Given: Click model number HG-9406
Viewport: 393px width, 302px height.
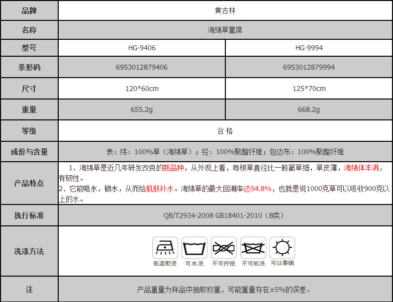Looking at the screenshot, I should click(142, 48).
